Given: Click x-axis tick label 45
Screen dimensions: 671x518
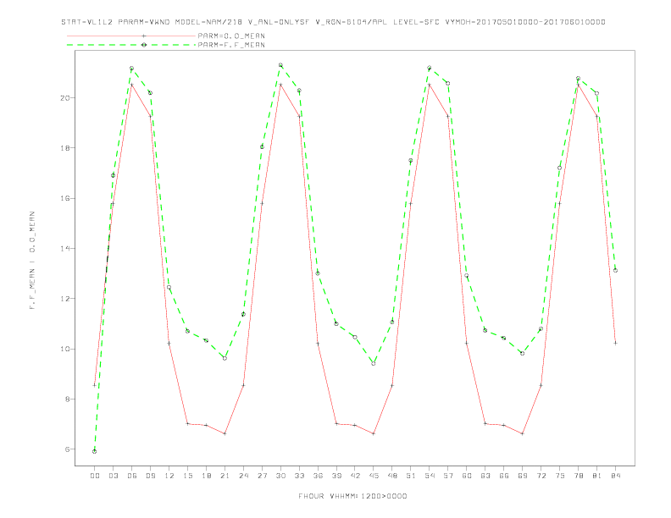Looking at the screenshot, I should pyautogui.click(x=374, y=476).
